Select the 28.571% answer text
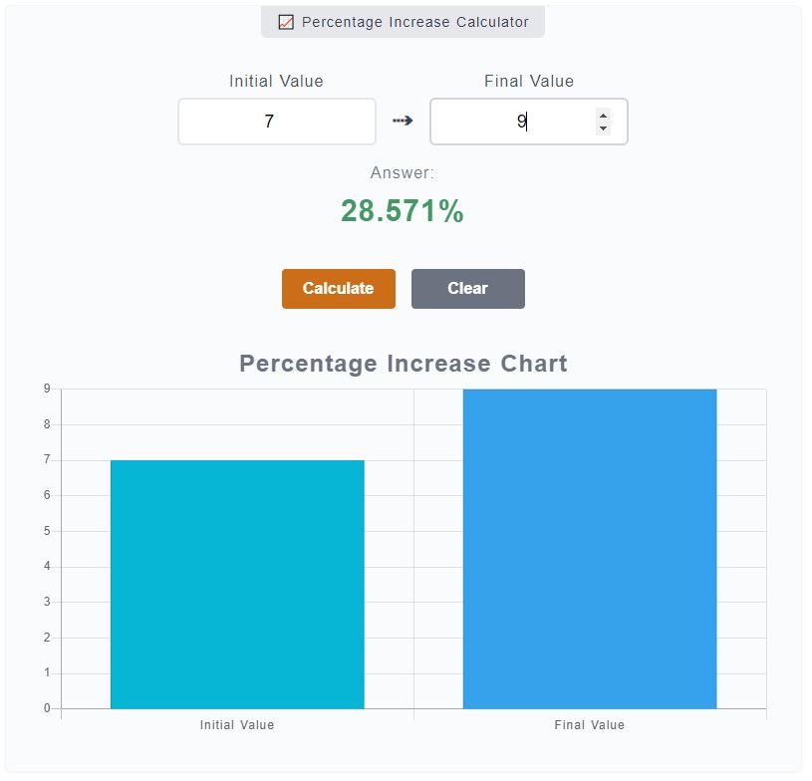The width and height of the screenshot is (812, 781). coord(402,211)
